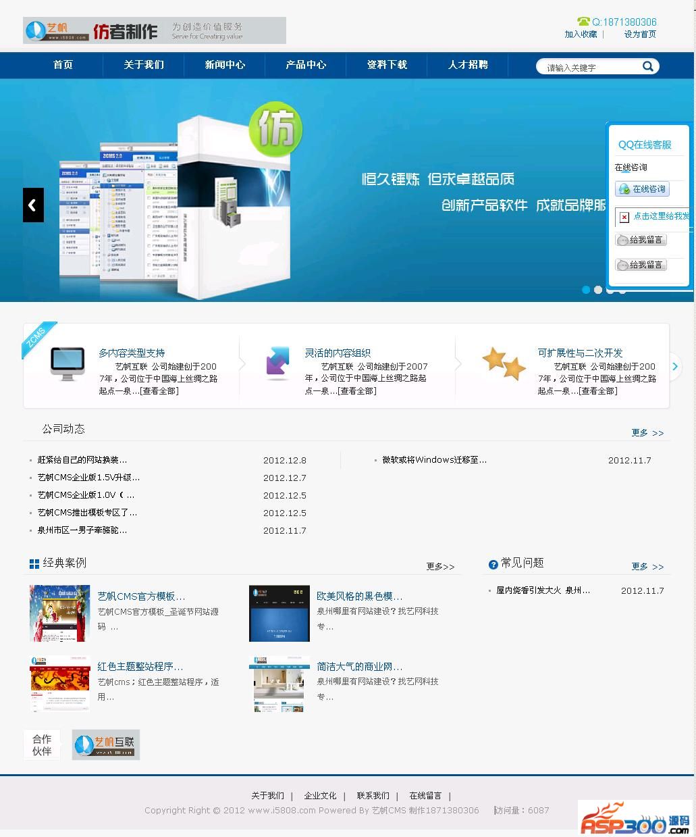Open news 赶紧给自己的网站换装…
696x837 pixels.
pyautogui.click(x=82, y=460)
